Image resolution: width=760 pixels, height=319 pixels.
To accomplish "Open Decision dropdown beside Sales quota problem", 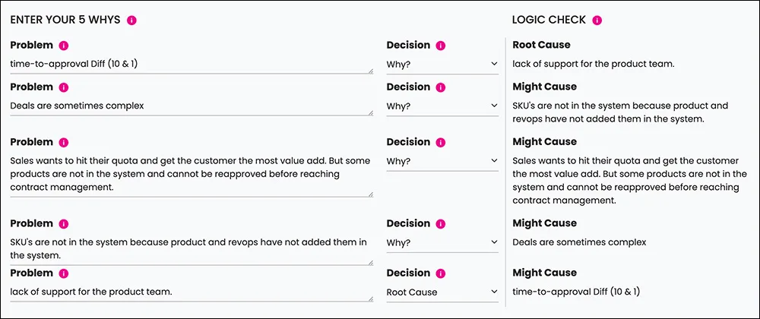I will click(442, 161).
